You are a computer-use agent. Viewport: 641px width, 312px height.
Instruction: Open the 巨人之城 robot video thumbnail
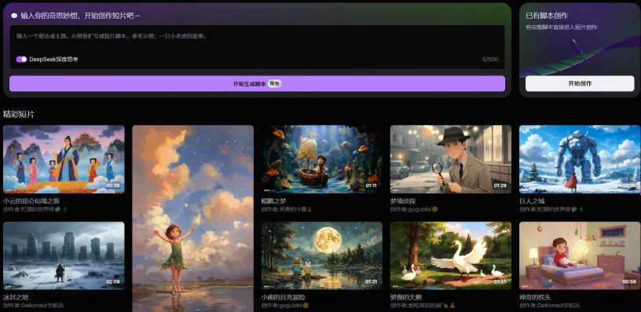pyautogui.click(x=580, y=159)
